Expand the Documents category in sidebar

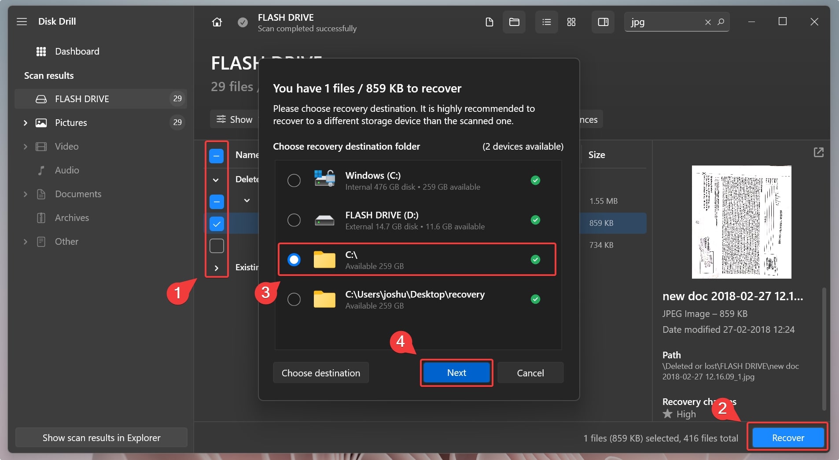(x=26, y=194)
